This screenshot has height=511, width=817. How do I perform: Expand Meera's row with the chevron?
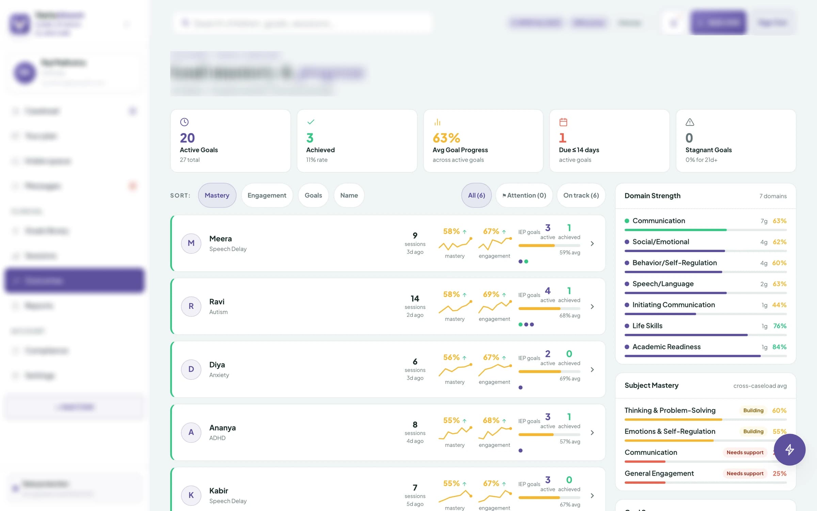[x=592, y=244]
